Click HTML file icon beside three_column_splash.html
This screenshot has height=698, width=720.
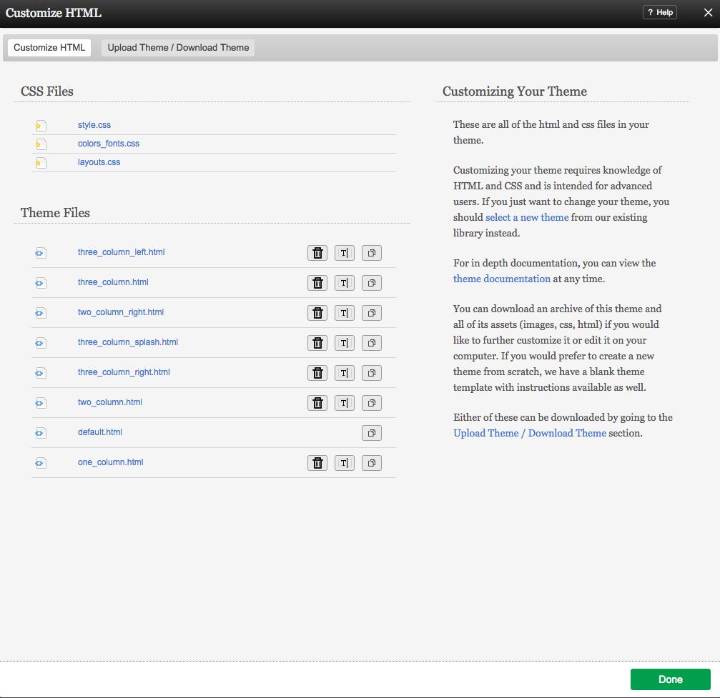[x=41, y=343]
